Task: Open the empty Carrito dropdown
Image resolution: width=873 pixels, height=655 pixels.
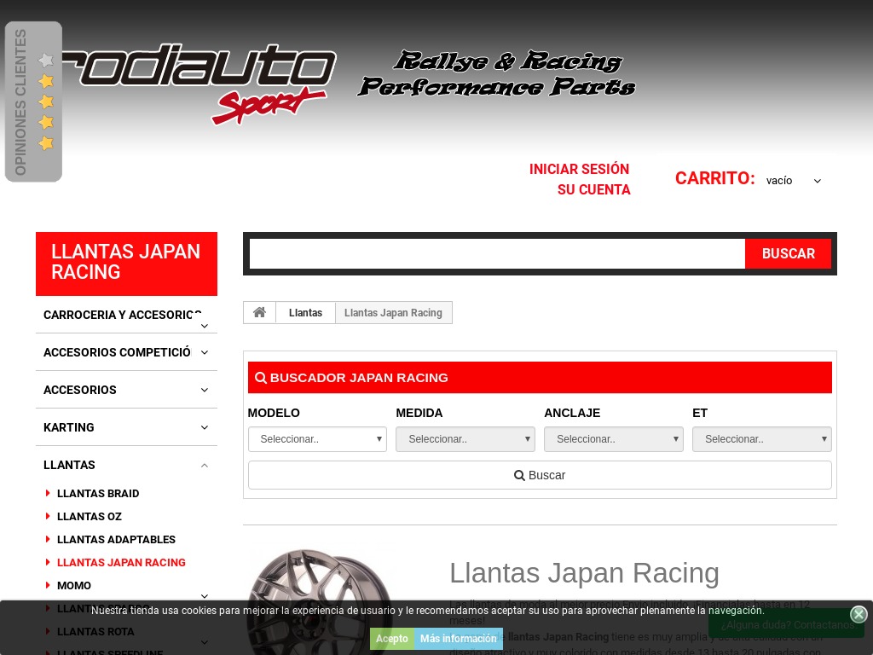Action: tap(795, 180)
